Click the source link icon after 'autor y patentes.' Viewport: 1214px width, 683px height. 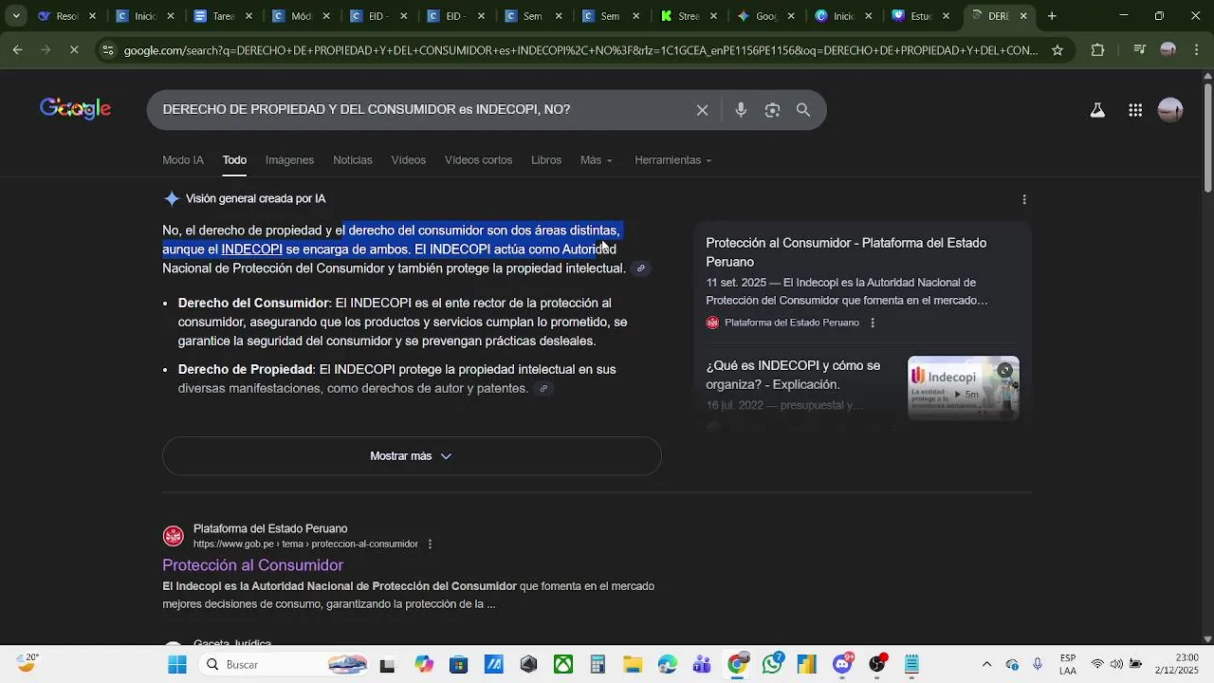pyautogui.click(x=543, y=388)
